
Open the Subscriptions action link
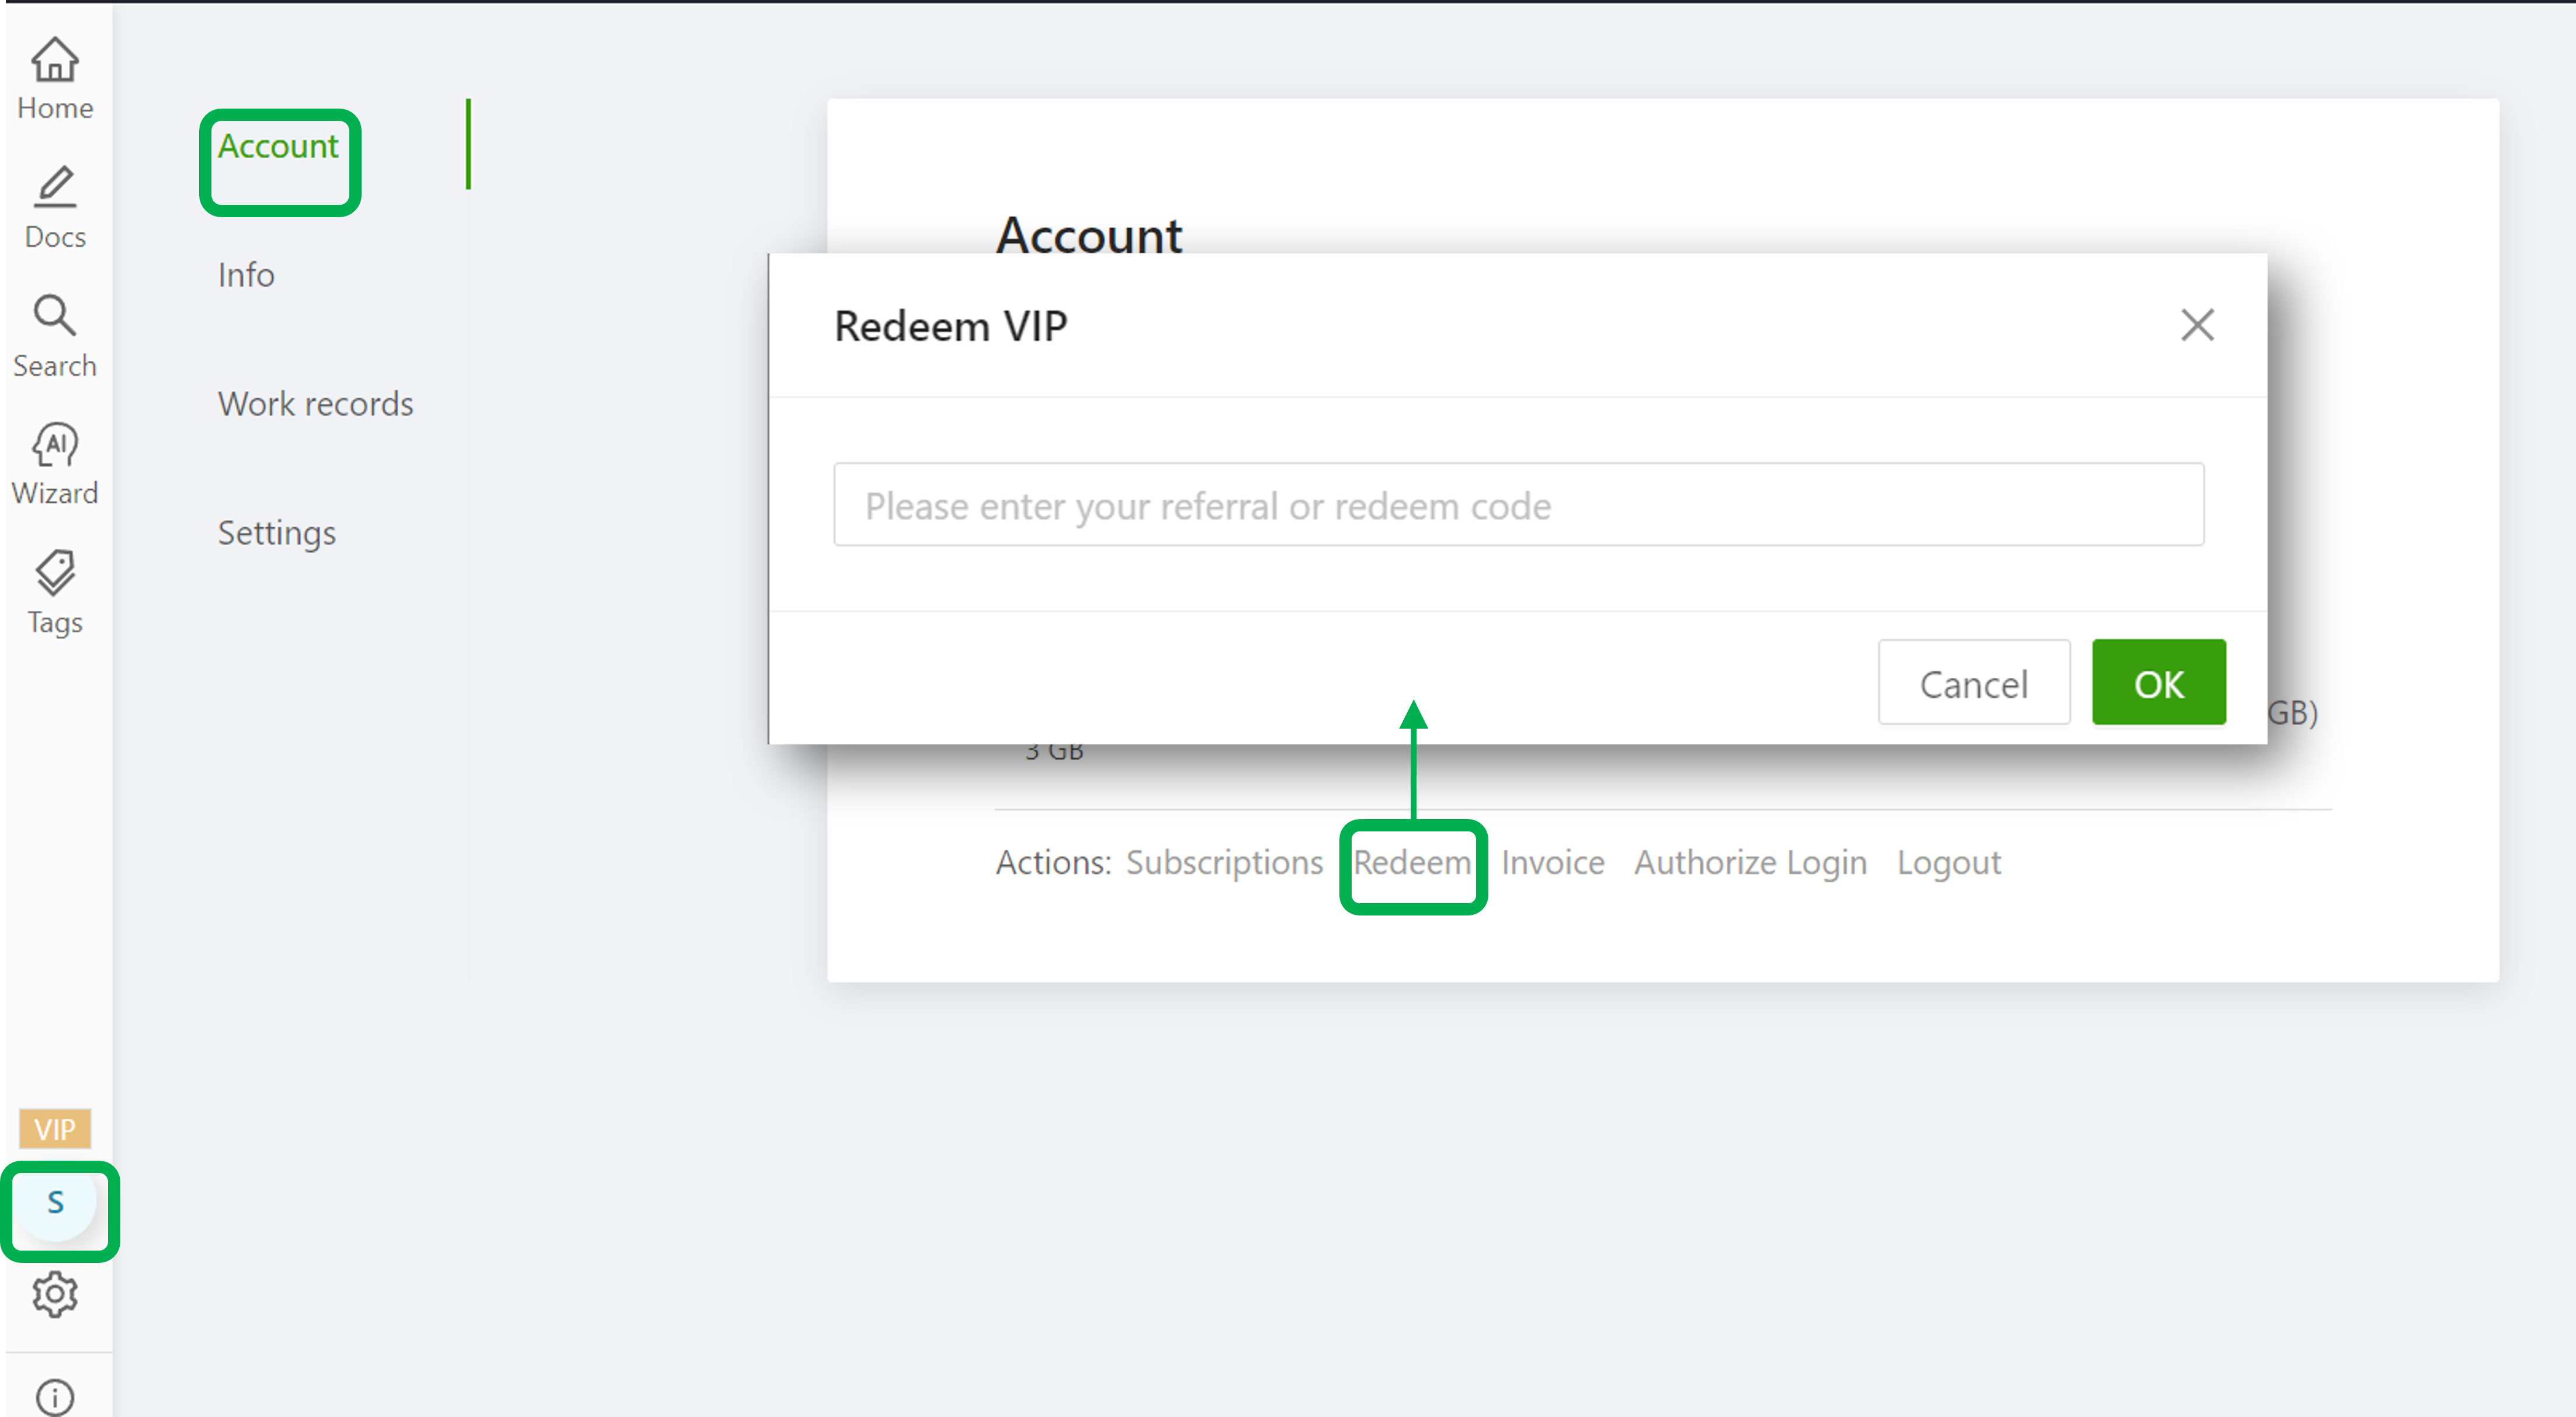coord(1224,862)
